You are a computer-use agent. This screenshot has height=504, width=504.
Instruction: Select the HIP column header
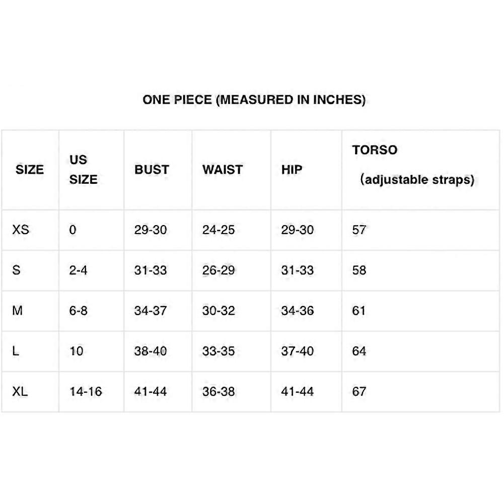[292, 169]
